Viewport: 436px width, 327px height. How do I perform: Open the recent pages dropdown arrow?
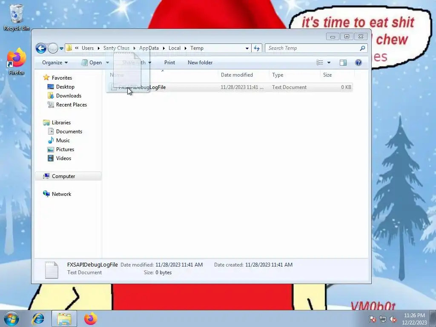[61, 49]
